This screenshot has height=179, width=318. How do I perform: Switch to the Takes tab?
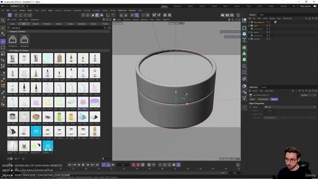[262, 15]
